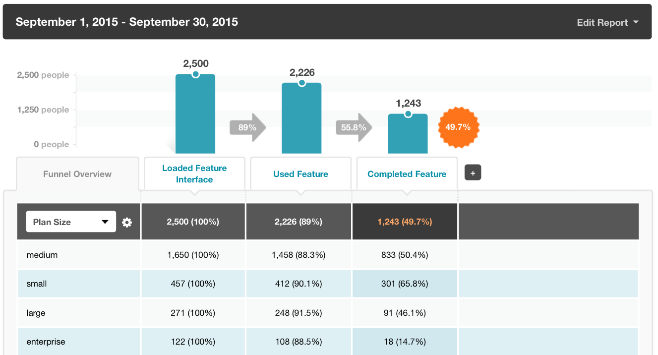The image size is (658, 355).
Task: Click data point atop the 1,243 bar
Action: click(x=408, y=114)
